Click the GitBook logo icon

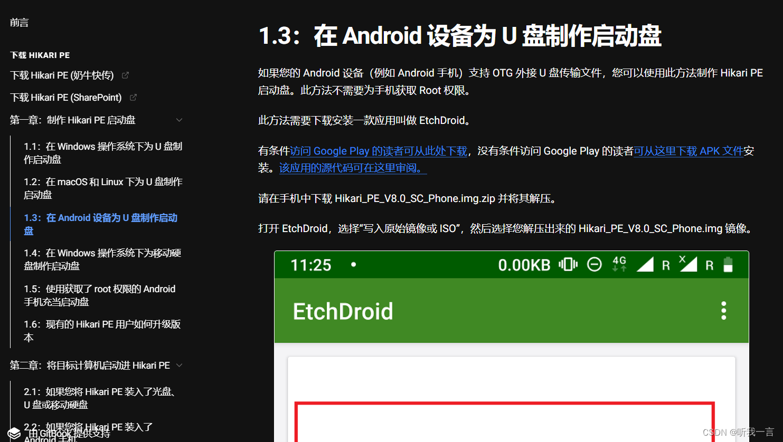click(x=14, y=433)
